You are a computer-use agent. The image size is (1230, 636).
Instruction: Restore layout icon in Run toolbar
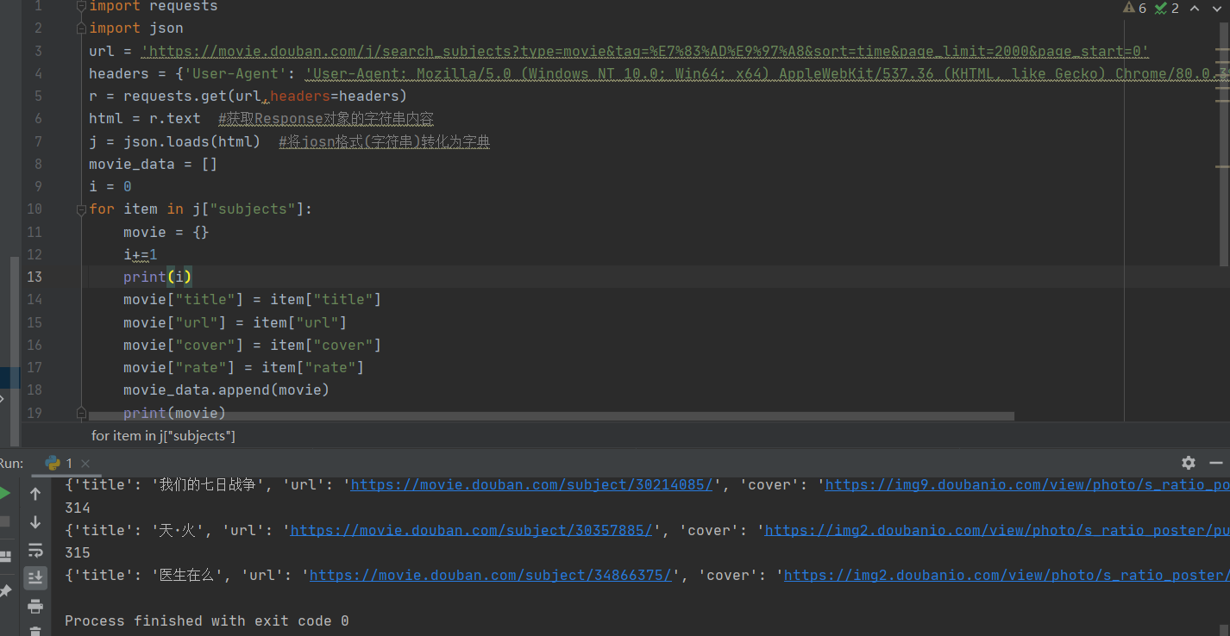pos(4,556)
